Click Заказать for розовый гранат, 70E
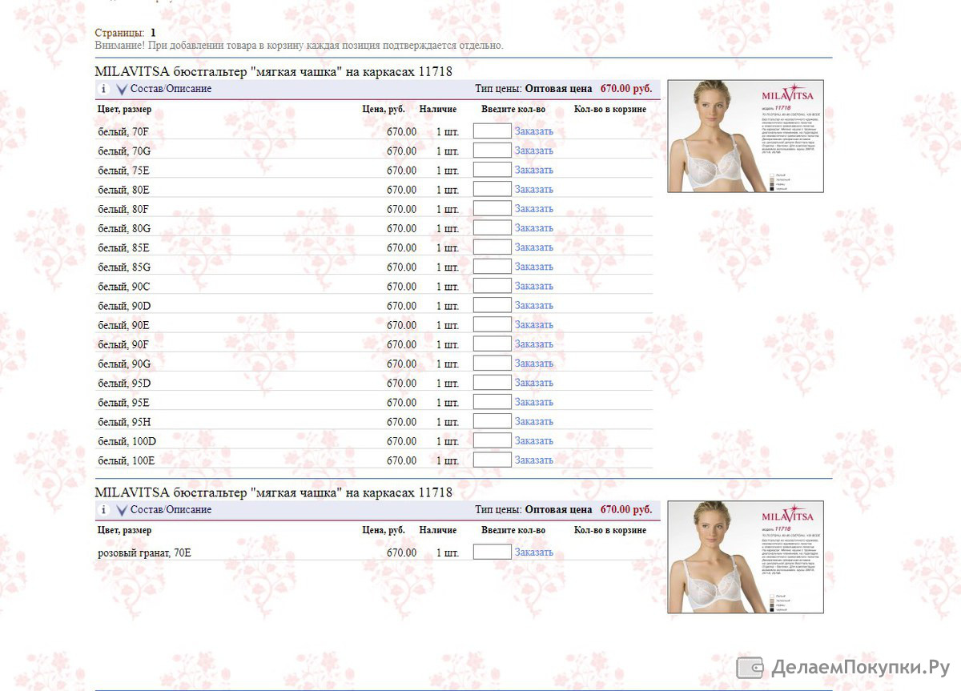The image size is (961, 691). (x=534, y=552)
